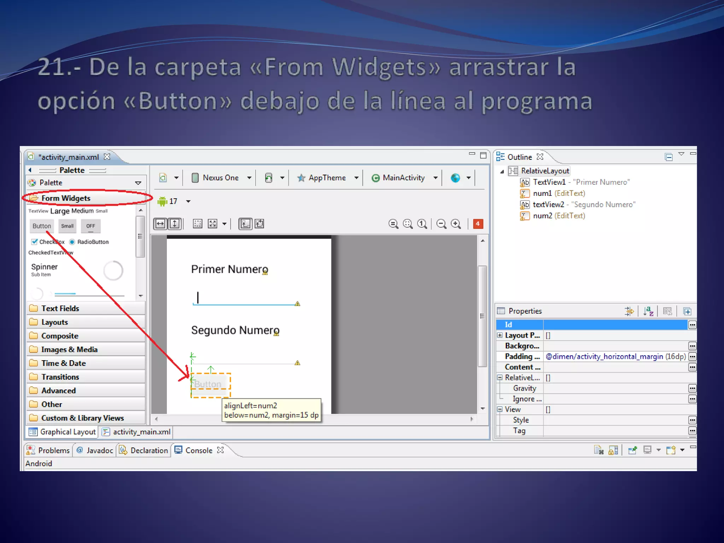The width and height of the screenshot is (724, 543).
Task: Click the Id property value field
Action: (615, 325)
